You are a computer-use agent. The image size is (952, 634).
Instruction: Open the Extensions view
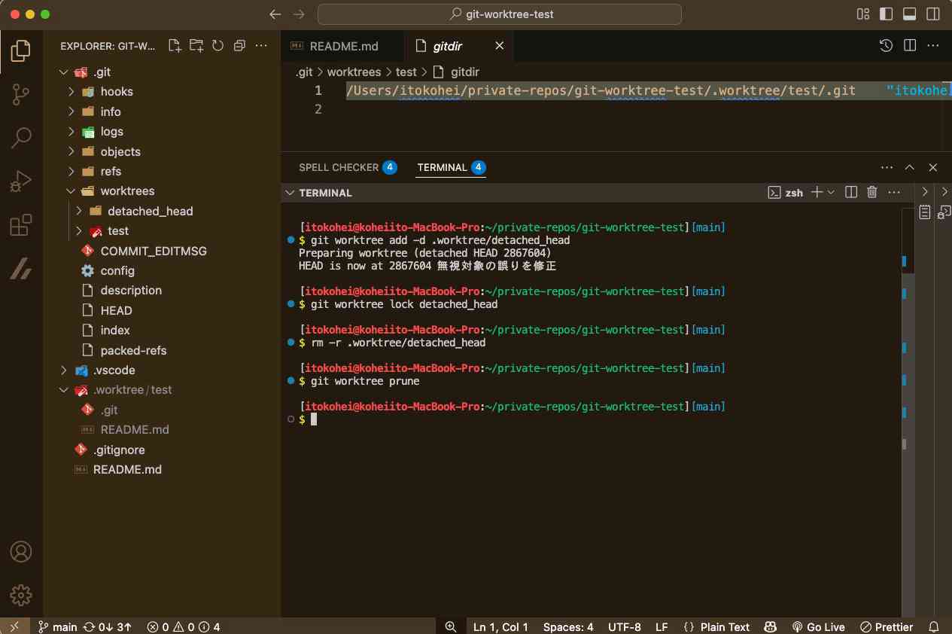(20, 225)
